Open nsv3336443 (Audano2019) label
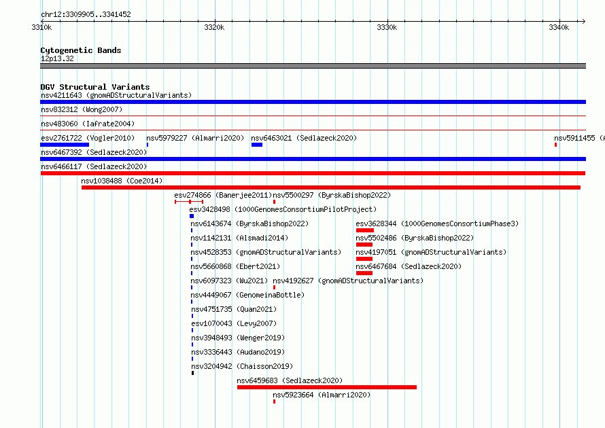Image resolution: width=605 pixels, height=428 pixels. (x=238, y=352)
